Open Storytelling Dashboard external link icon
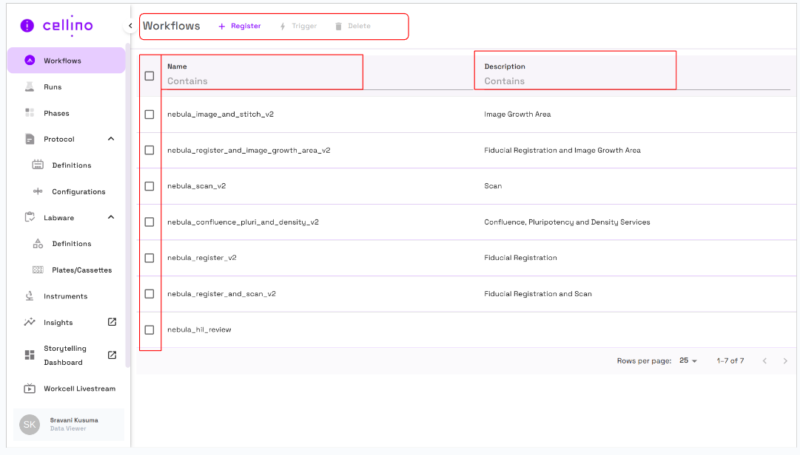This screenshot has width=800, height=455. tap(112, 355)
